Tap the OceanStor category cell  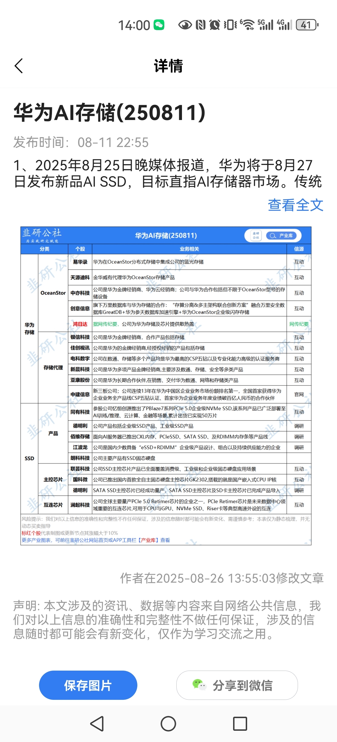53,293
